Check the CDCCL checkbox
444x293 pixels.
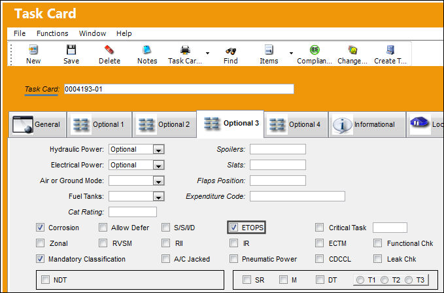pyautogui.click(x=319, y=259)
